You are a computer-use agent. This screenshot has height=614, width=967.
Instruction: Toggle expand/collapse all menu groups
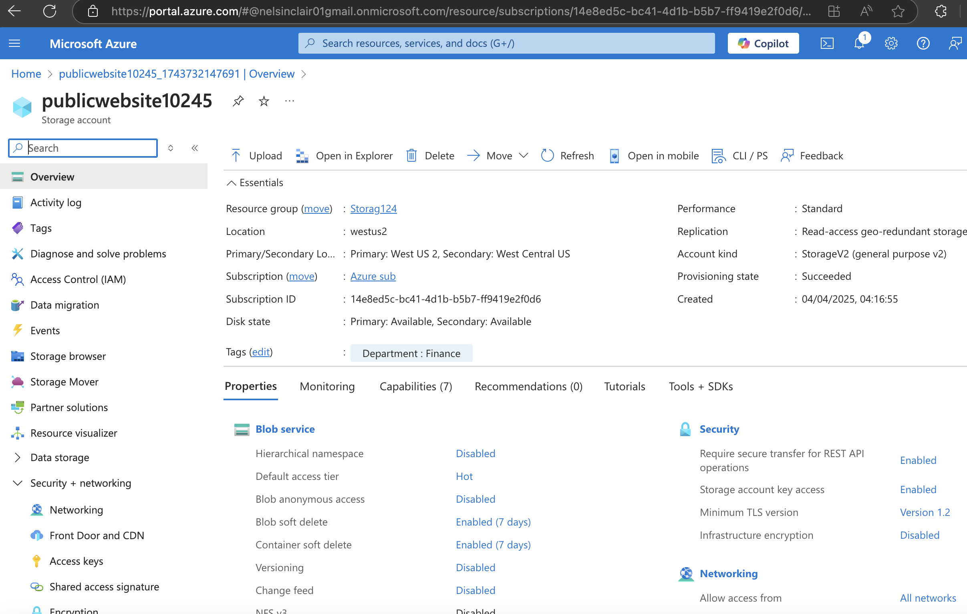click(171, 148)
